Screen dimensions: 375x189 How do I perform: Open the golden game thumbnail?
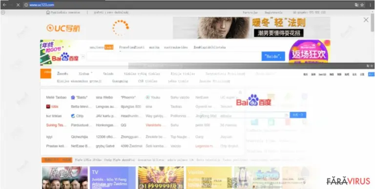[161, 178]
